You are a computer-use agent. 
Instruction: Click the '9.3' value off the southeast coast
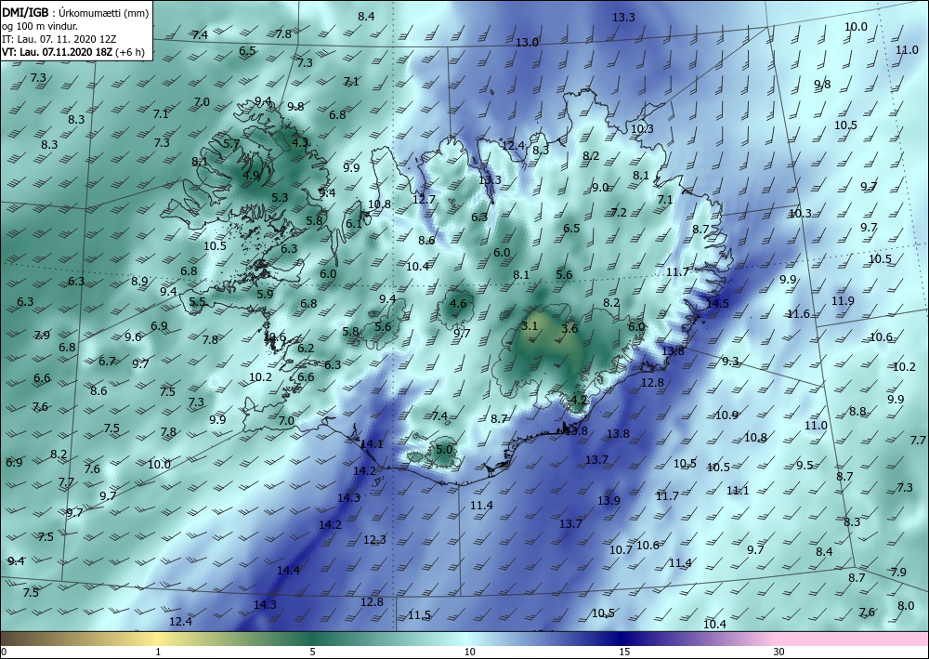coord(730,361)
